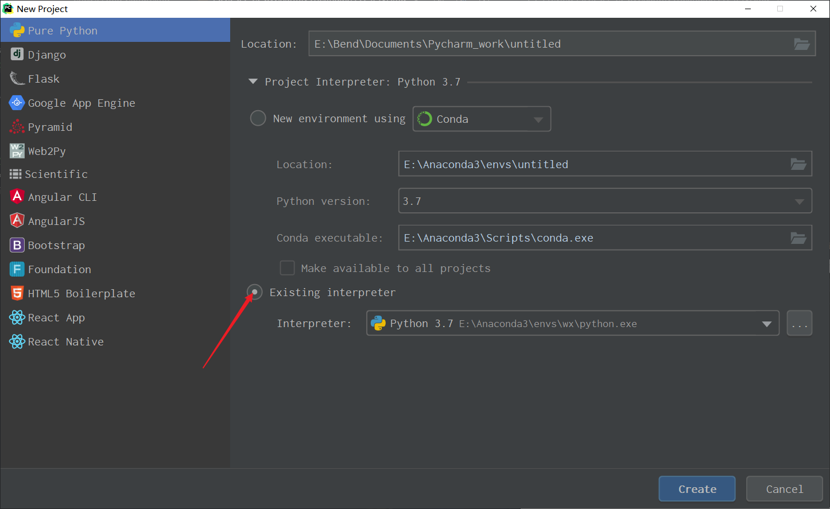Click the Conda logo icon

(x=425, y=119)
